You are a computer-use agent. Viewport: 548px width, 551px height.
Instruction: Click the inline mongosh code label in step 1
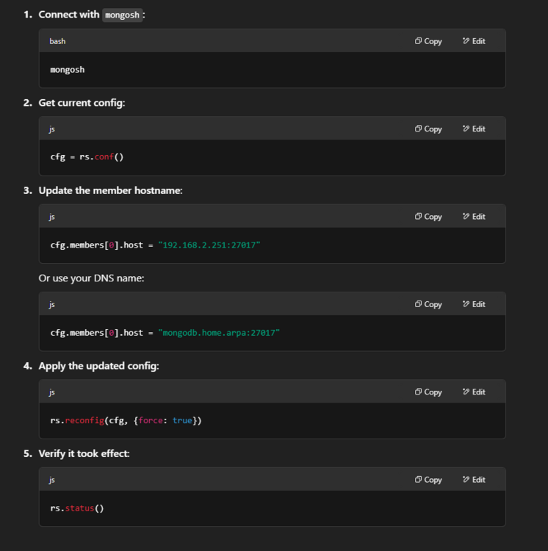point(122,15)
